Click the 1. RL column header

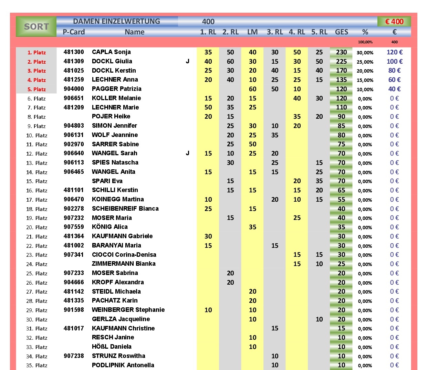tap(208, 32)
